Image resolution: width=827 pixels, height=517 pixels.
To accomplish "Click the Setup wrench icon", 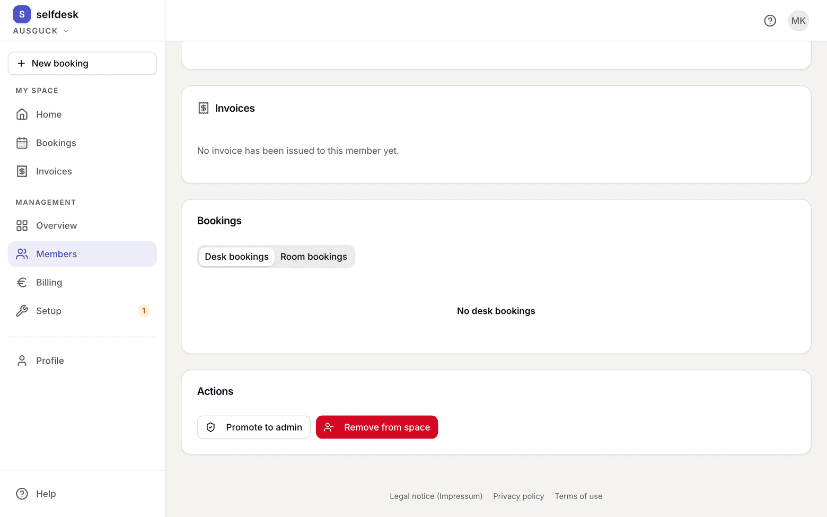I will click(22, 311).
